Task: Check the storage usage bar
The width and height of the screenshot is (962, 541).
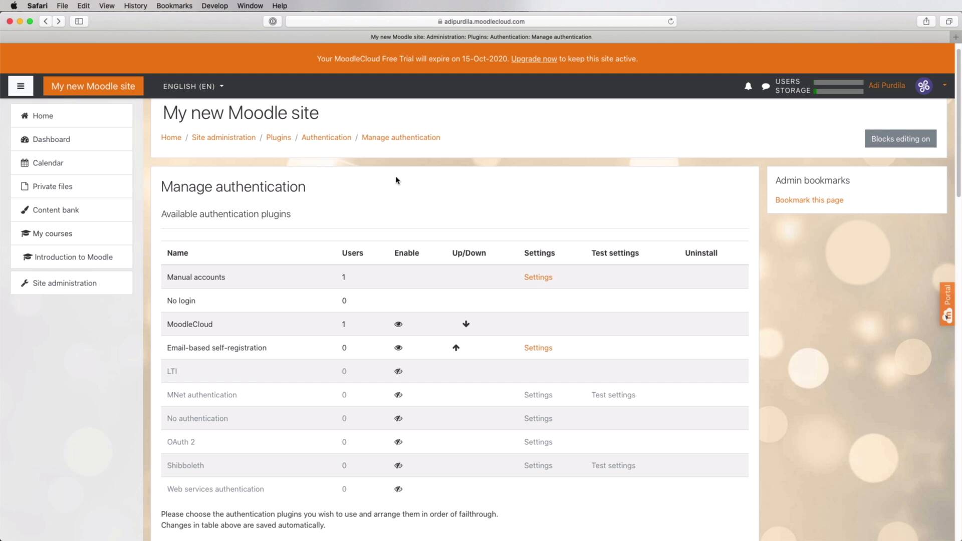Action: 838,91
